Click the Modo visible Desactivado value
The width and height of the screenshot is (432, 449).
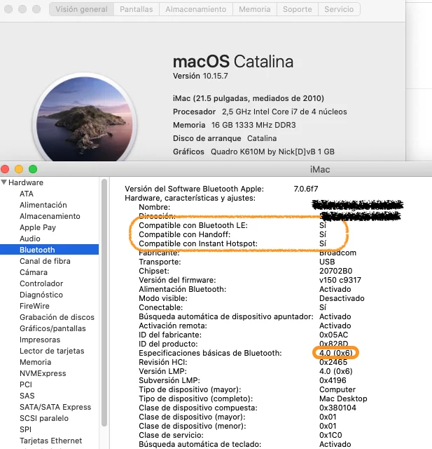pyautogui.click(x=342, y=298)
